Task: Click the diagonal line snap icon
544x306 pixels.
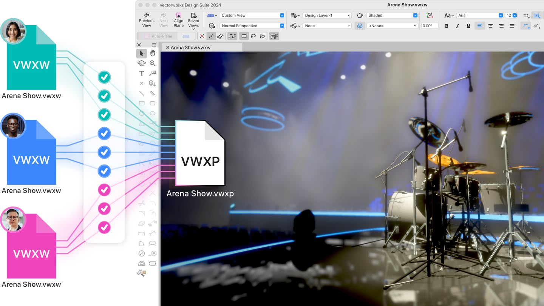Action: tap(536, 26)
